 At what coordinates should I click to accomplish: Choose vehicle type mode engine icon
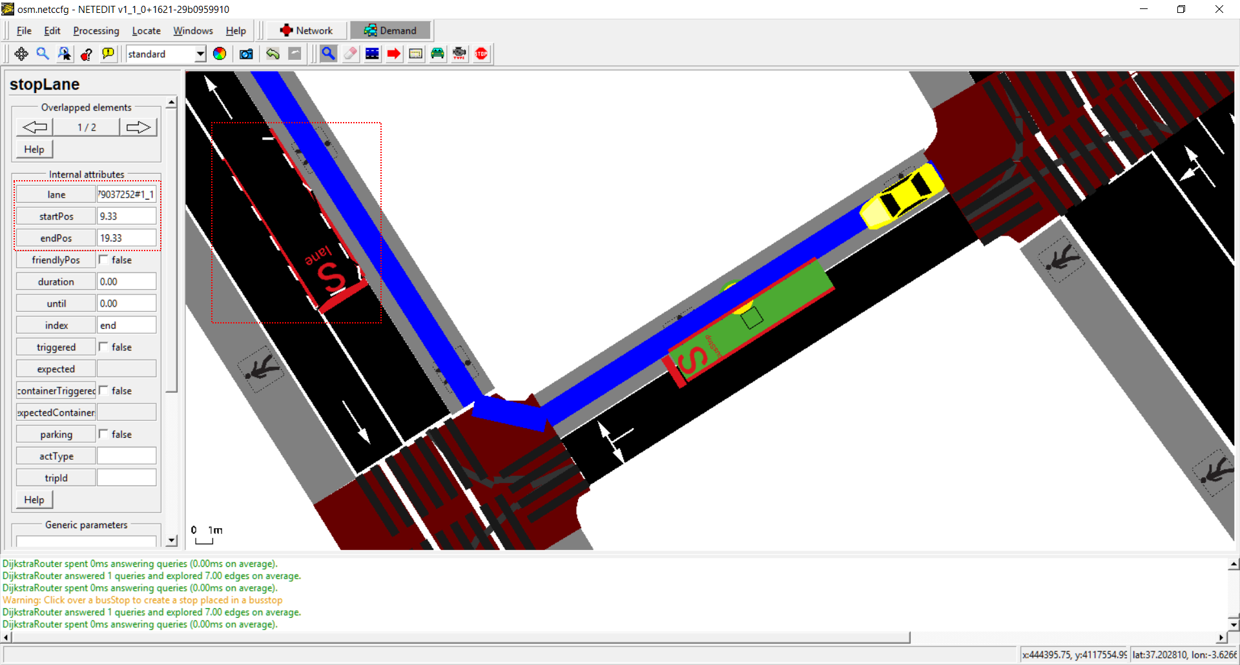click(459, 54)
